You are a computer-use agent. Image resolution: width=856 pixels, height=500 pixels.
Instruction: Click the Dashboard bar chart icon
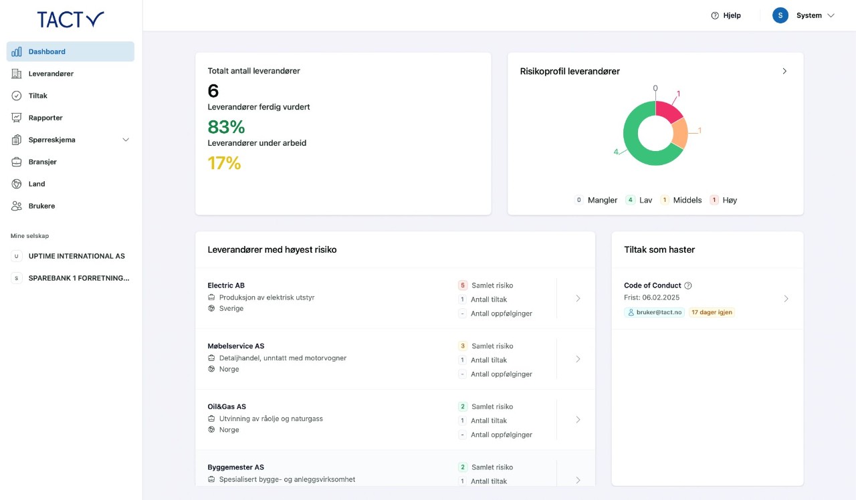pos(17,51)
